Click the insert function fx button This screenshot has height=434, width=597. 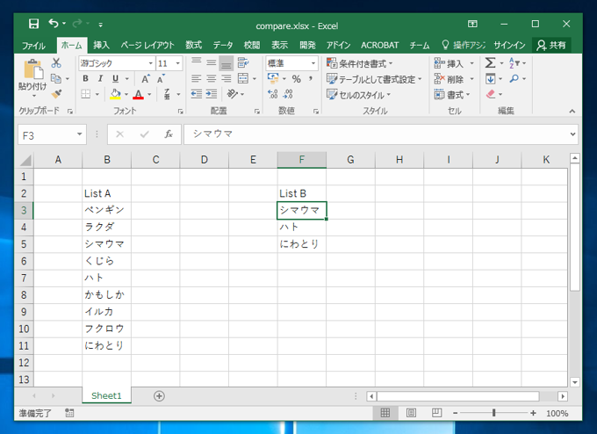coord(169,134)
